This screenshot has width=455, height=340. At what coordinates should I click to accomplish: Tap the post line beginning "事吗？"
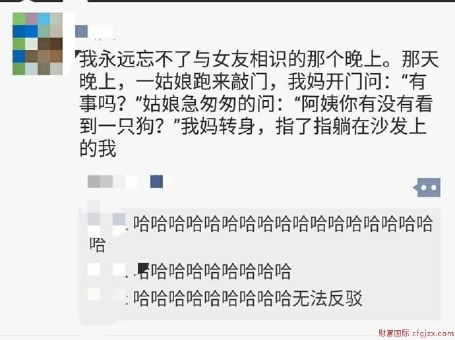(256, 103)
